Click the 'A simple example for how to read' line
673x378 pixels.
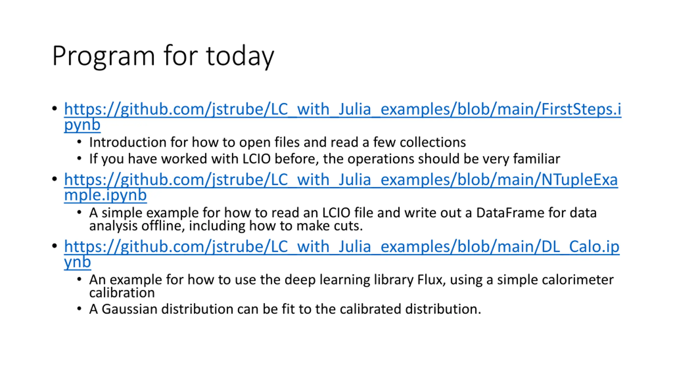pyautogui.click(x=343, y=212)
